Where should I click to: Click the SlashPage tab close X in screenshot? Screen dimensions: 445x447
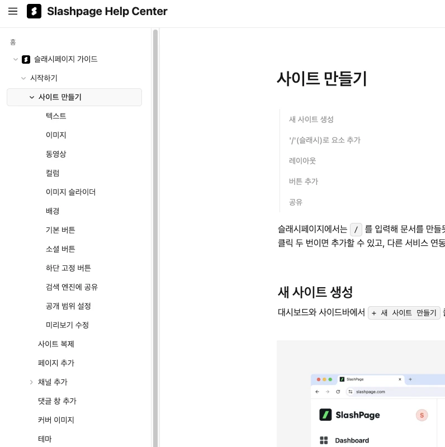pyautogui.click(x=400, y=379)
